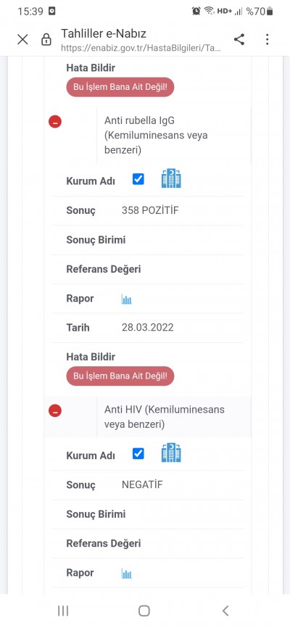Collapse the Anti rubella IgG result row
This screenshot has height=628, width=290.
pyautogui.click(x=55, y=122)
